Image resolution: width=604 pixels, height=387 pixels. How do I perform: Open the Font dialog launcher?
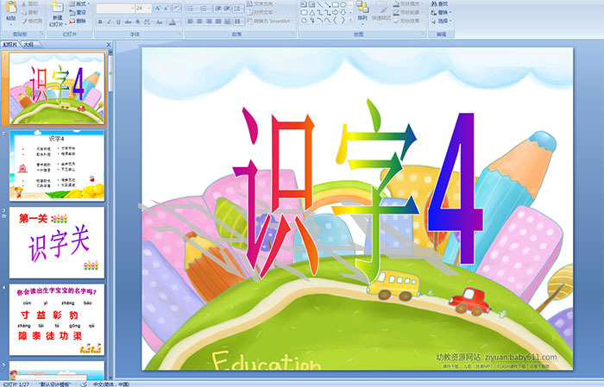(x=179, y=34)
